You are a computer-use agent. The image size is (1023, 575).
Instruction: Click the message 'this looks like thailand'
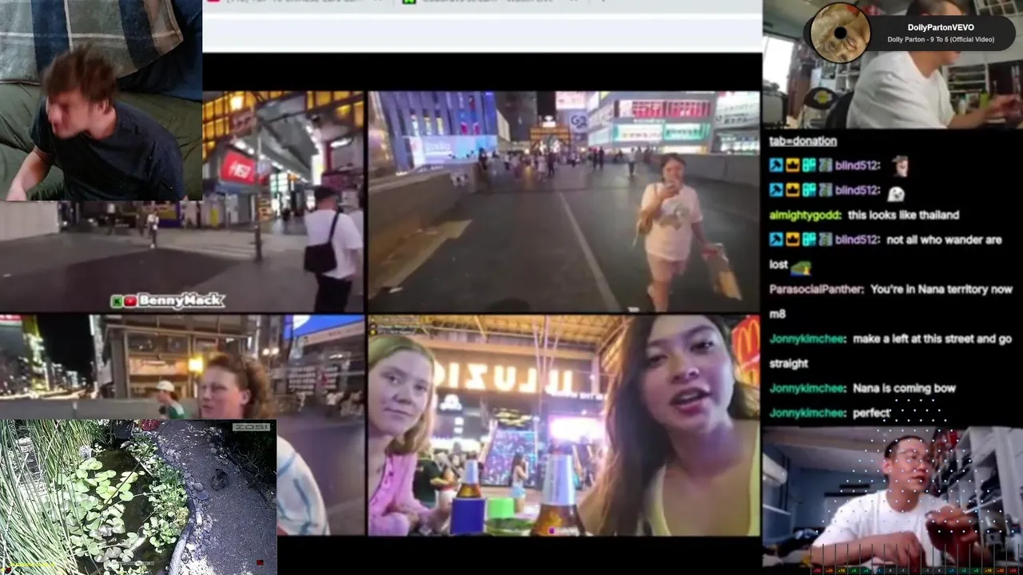903,215
